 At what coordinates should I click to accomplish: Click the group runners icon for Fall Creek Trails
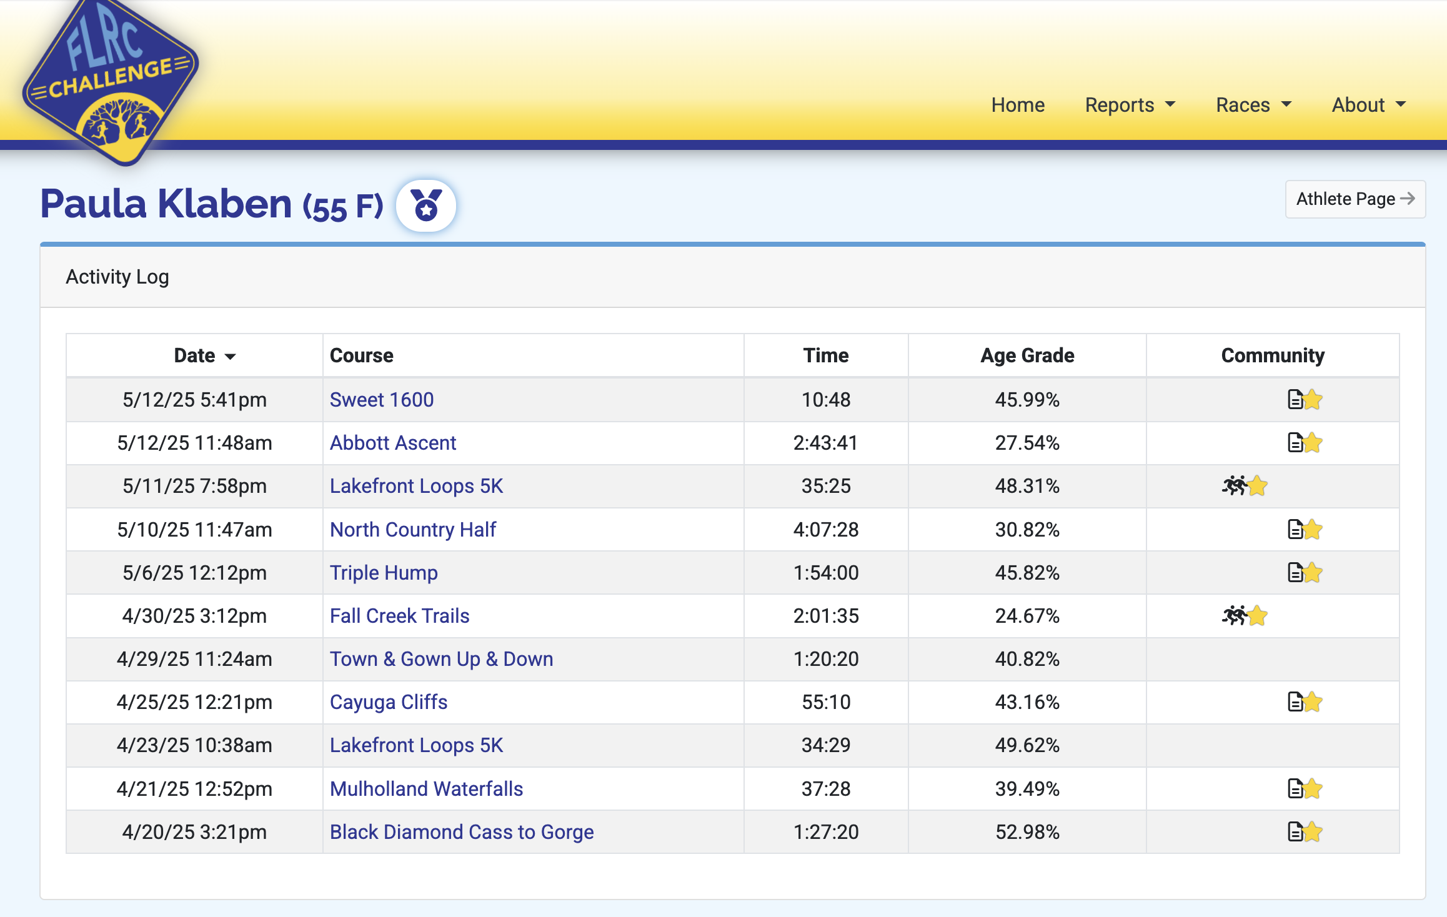(1234, 615)
